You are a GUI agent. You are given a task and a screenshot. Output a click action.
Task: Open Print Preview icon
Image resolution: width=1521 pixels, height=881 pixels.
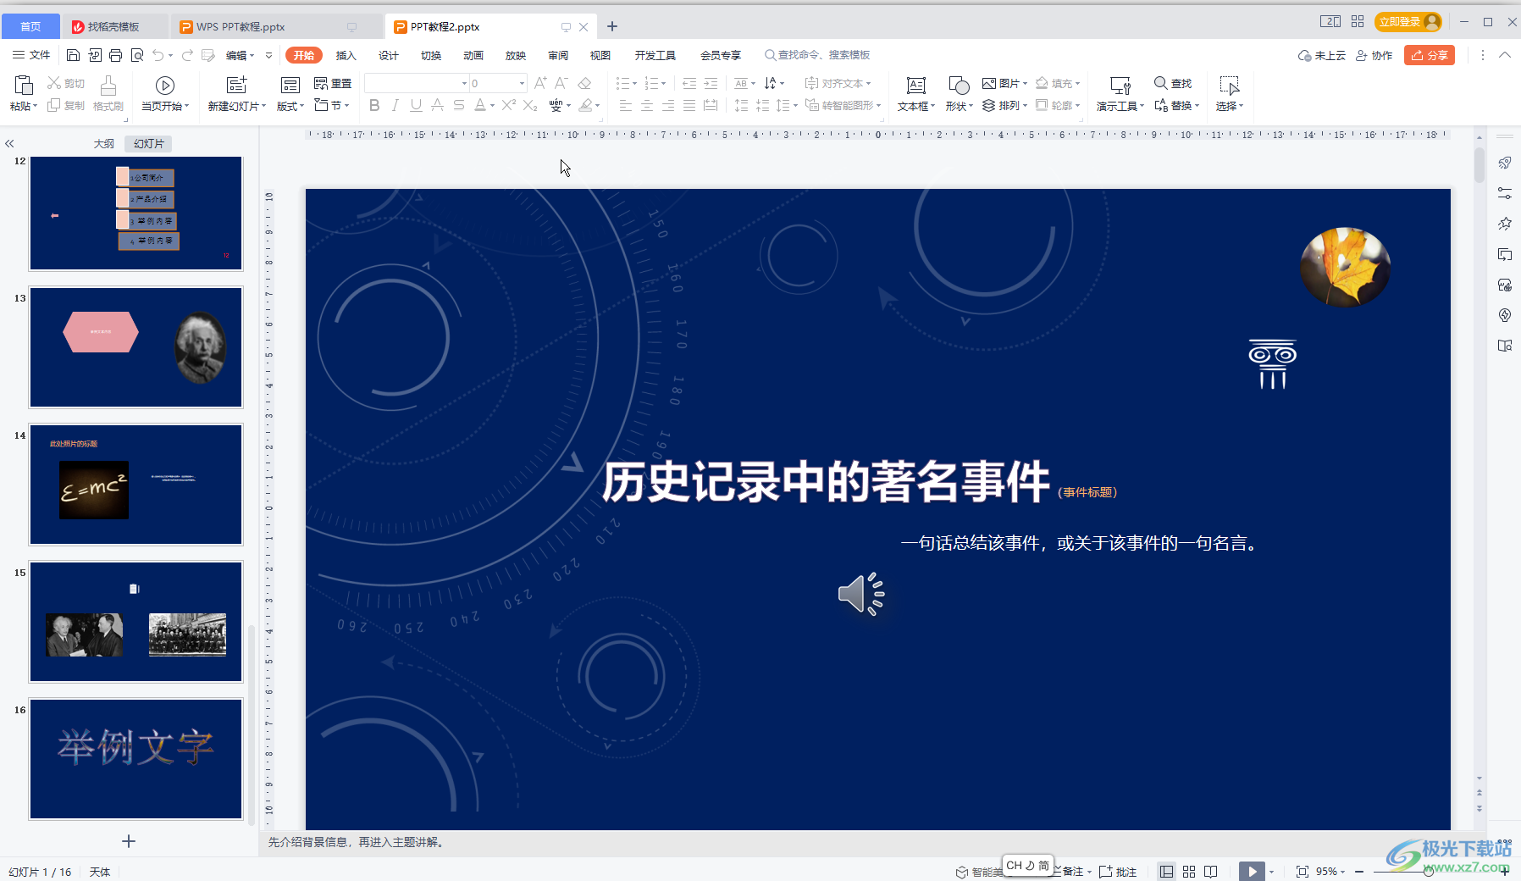[x=136, y=55]
